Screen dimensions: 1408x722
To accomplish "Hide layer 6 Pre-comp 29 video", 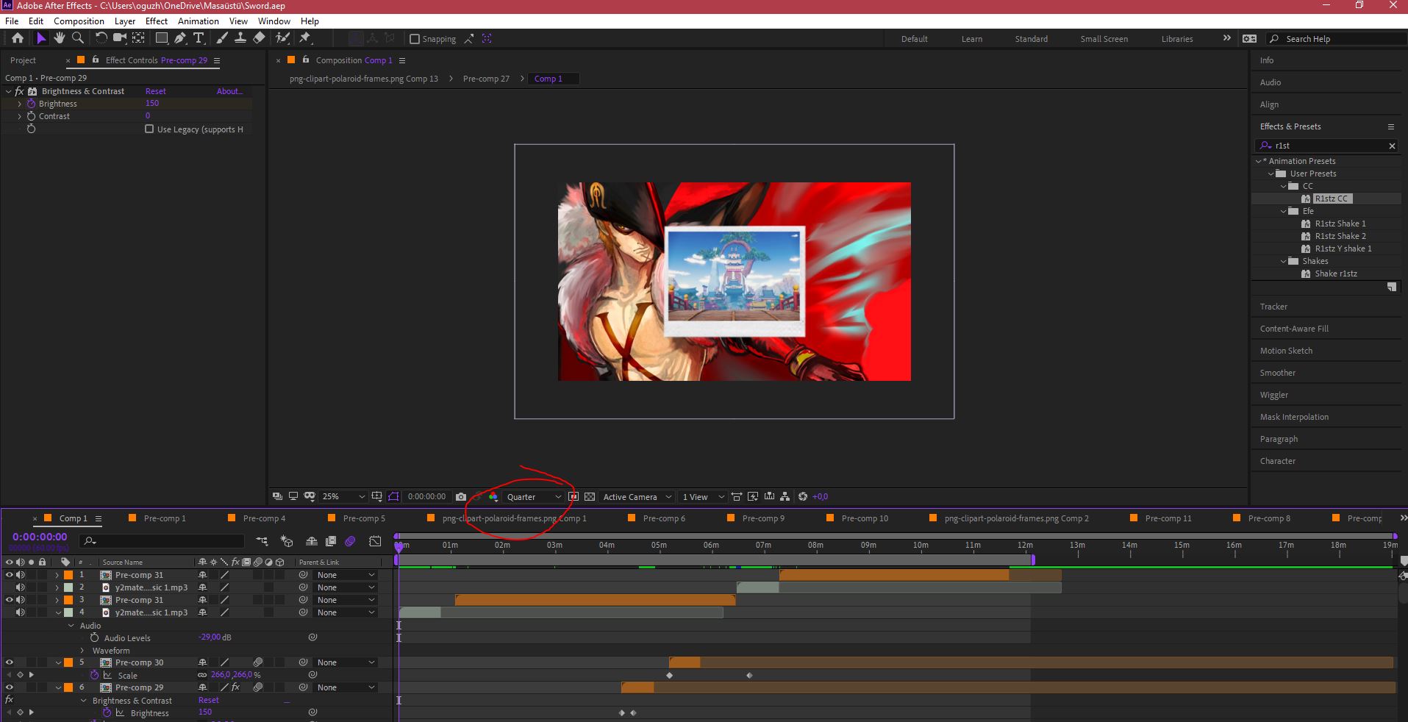I will [10, 687].
